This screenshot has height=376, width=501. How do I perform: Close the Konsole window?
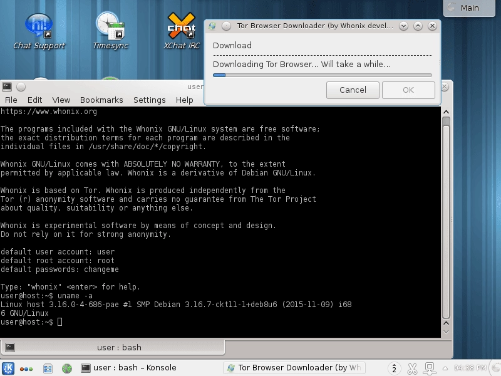(x=445, y=86)
